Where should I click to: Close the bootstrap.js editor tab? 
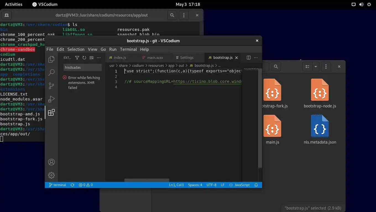click(236, 58)
